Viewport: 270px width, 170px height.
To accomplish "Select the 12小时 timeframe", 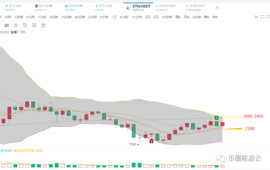I will coord(137,17).
